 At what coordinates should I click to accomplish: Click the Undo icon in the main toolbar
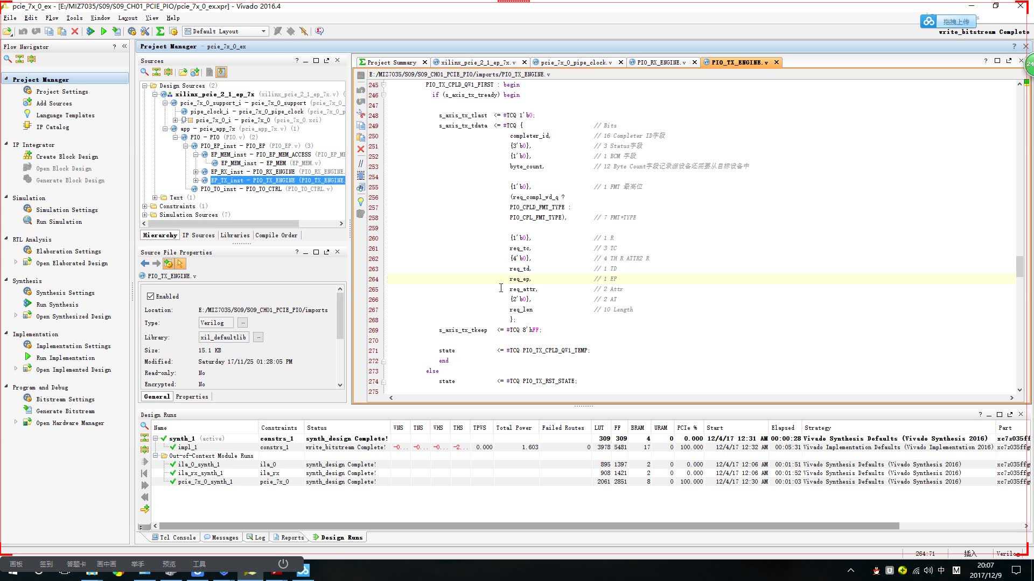click(x=23, y=31)
